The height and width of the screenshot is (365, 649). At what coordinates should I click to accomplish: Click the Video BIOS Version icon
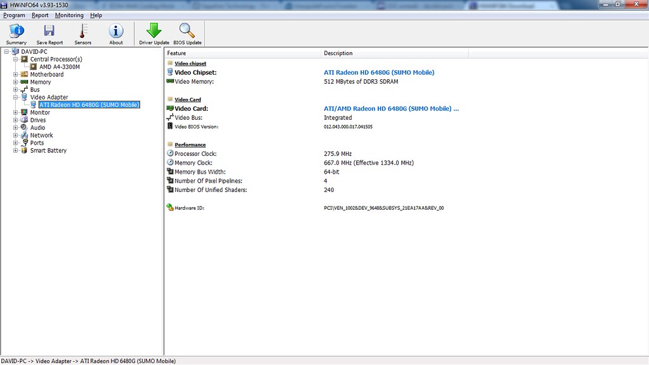click(x=170, y=126)
